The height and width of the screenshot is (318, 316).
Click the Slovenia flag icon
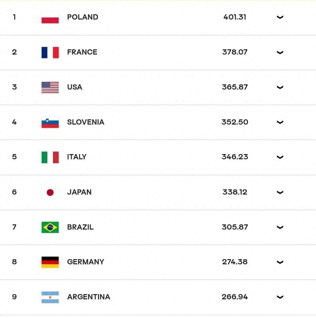(50, 122)
